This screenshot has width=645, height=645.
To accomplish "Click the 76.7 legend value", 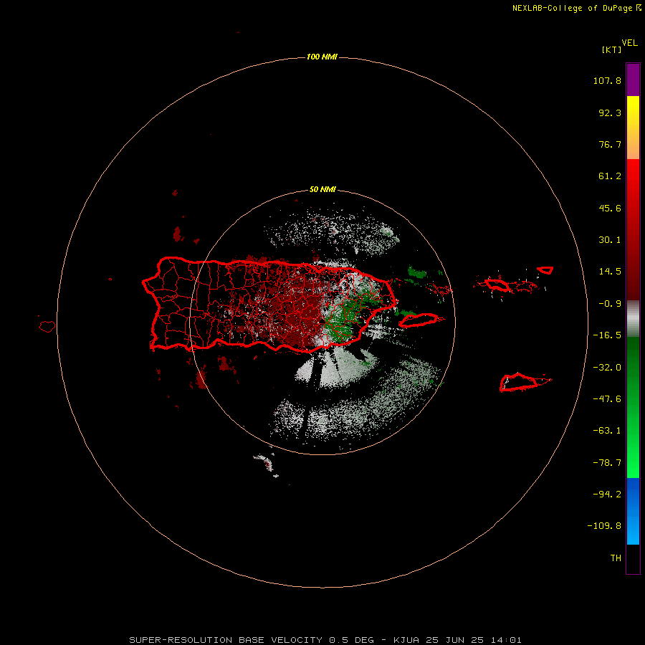I will (x=610, y=144).
